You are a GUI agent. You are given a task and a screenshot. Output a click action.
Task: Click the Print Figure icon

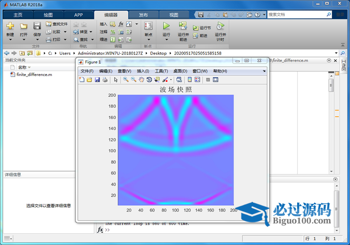(105, 79)
